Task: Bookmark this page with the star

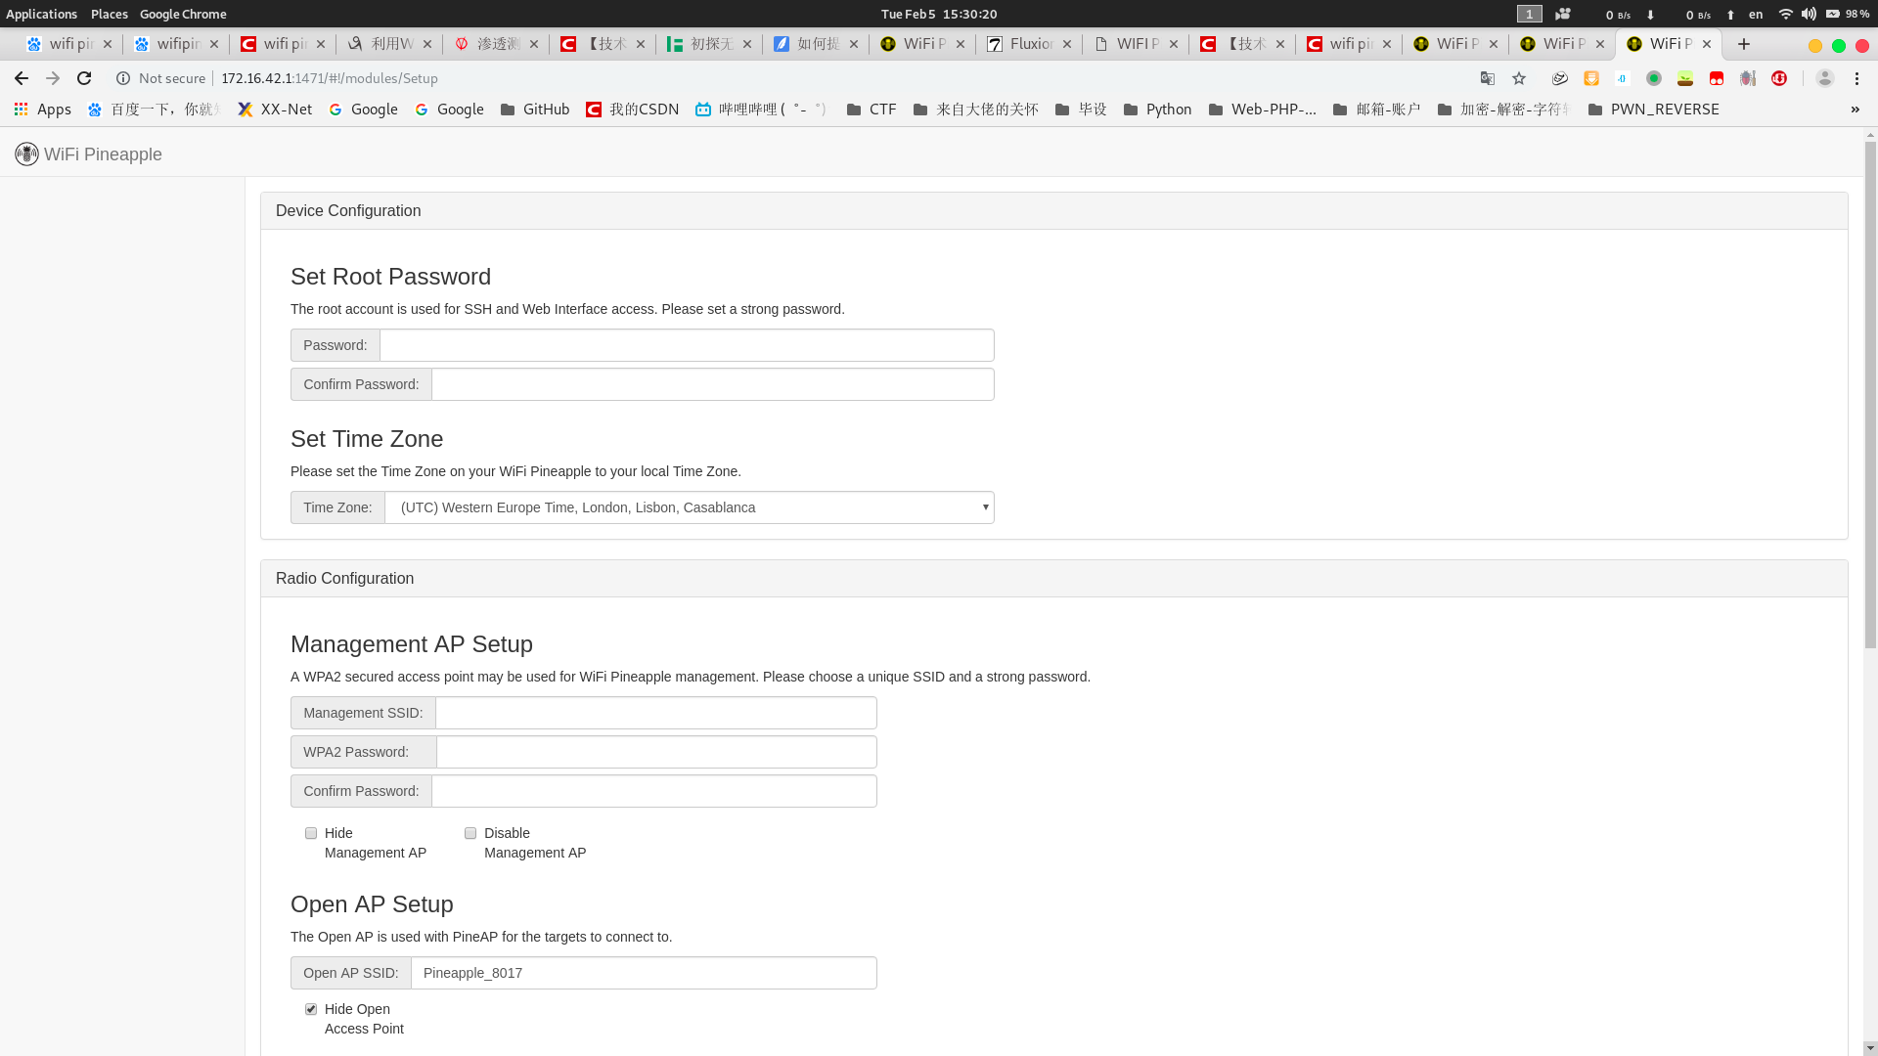Action: point(1519,78)
